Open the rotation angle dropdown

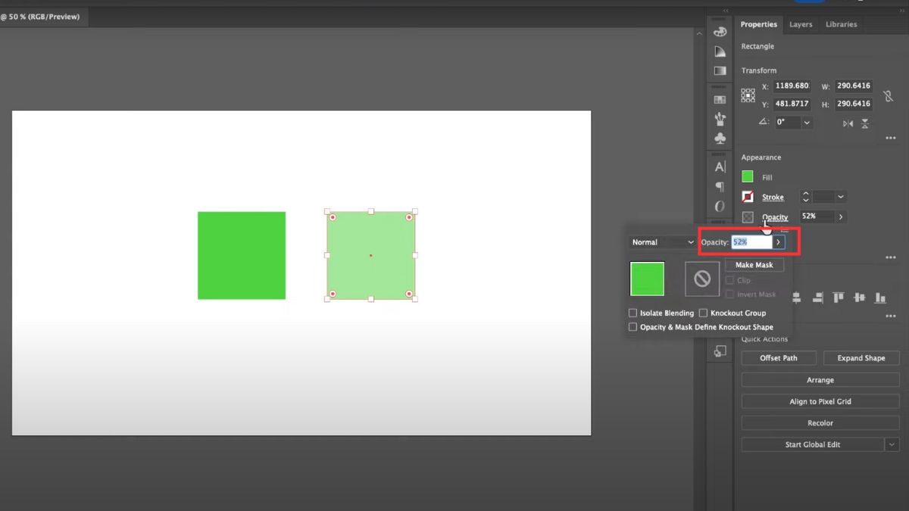click(807, 122)
